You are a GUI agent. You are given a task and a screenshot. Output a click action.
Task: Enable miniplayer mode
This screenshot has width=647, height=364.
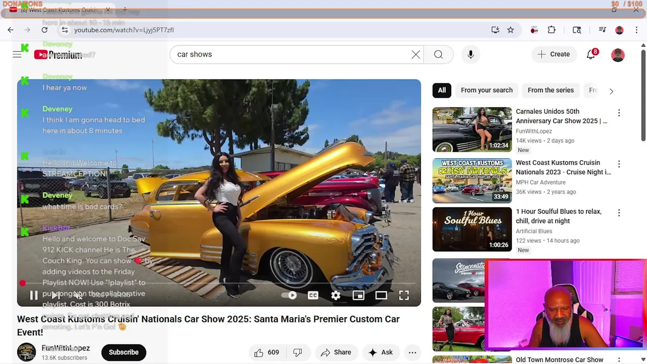click(358, 295)
